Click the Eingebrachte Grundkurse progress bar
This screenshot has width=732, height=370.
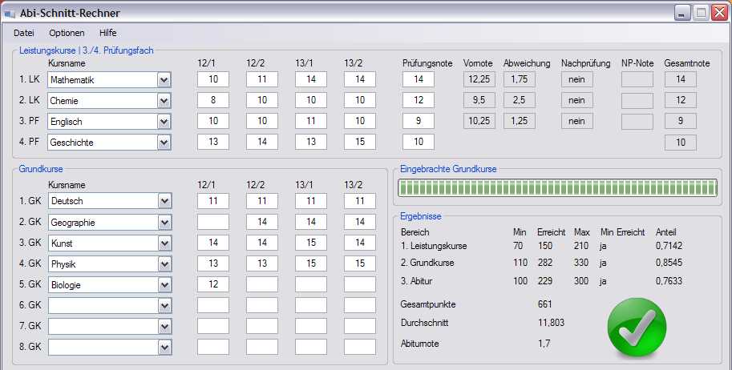click(557, 188)
